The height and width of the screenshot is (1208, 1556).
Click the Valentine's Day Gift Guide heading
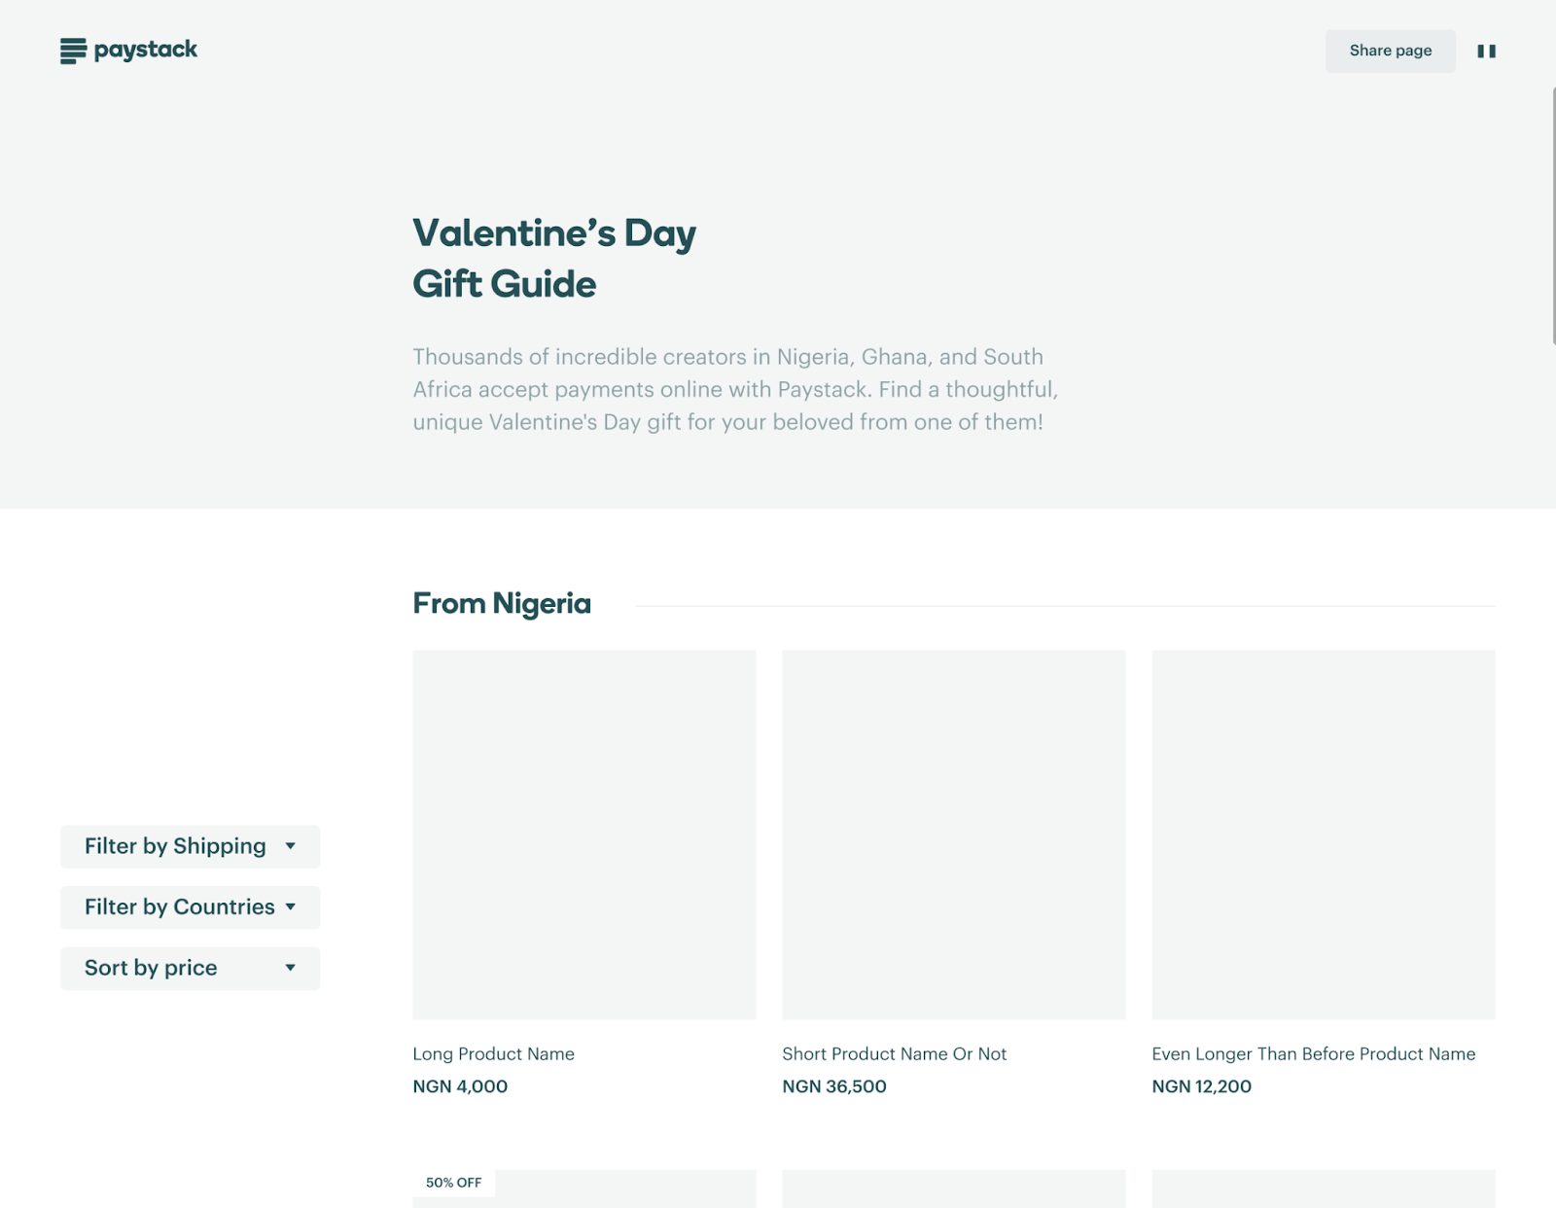point(554,258)
